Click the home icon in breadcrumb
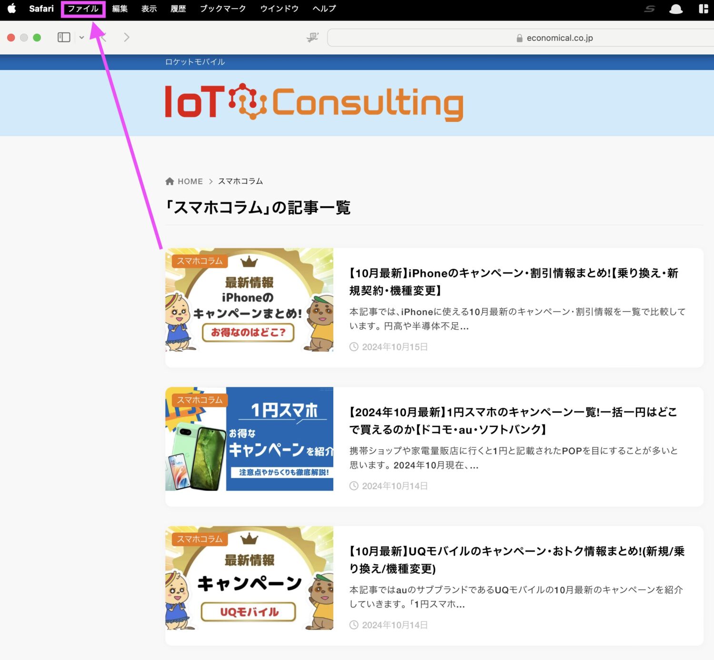Screen dimensions: 714x660 (x=169, y=181)
